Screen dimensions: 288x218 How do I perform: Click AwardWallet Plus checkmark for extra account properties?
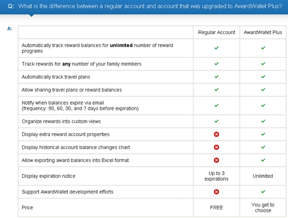pyautogui.click(x=263, y=134)
